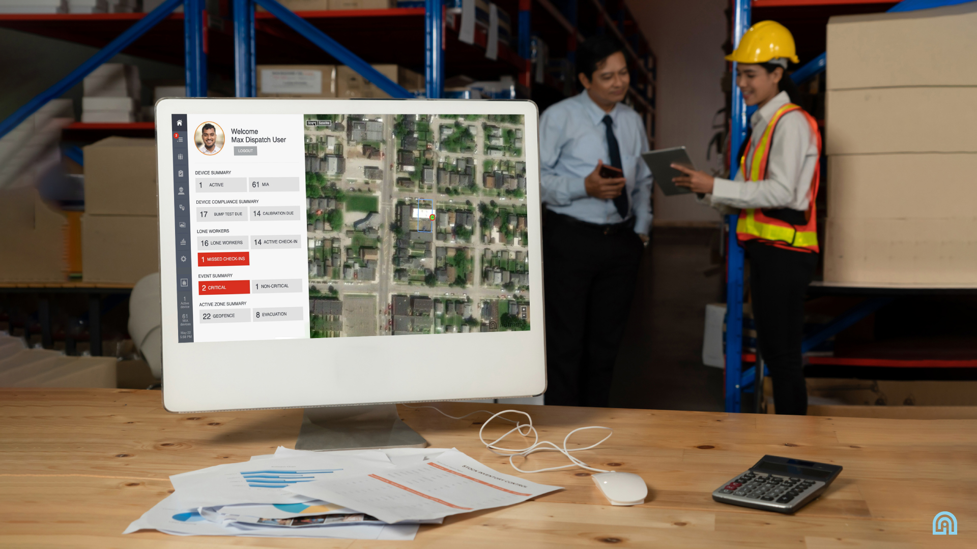Open the workers group icon in sidebar
This screenshot has height=549, width=977.
tap(180, 157)
